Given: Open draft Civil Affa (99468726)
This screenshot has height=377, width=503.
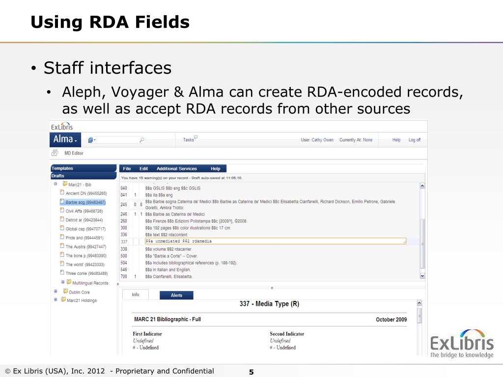Looking at the screenshot, I should [x=84, y=211].
